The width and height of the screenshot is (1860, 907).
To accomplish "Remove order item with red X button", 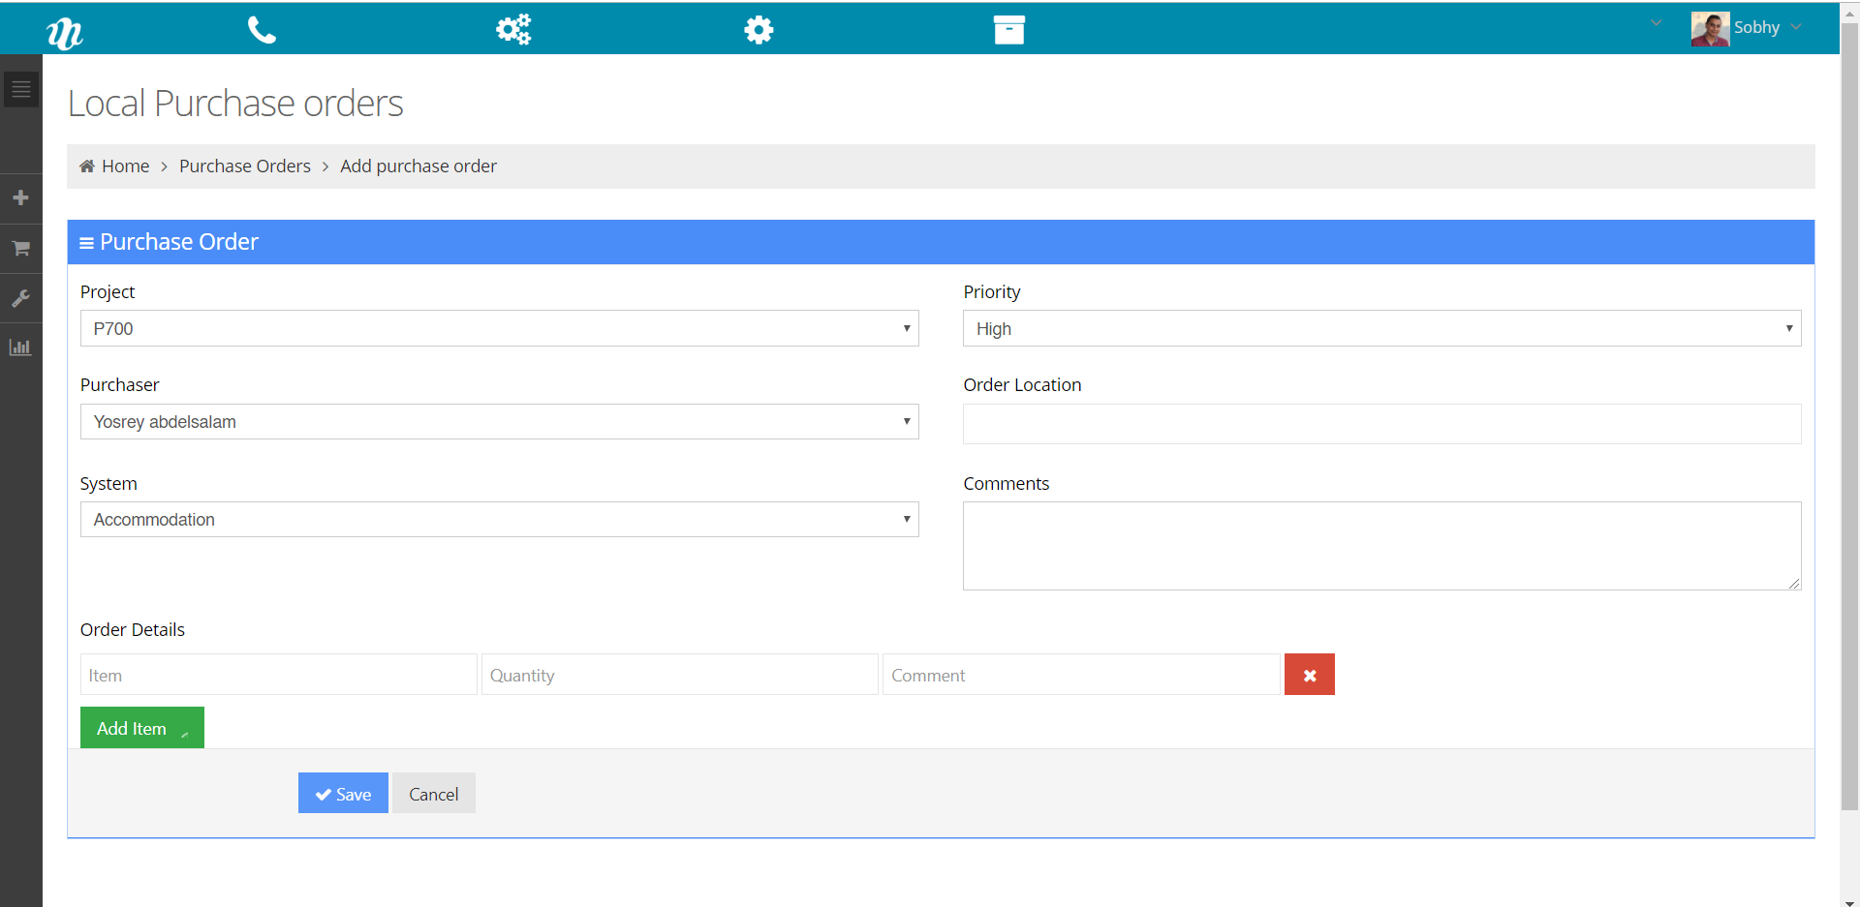I will pyautogui.click(x=1309, y=675).
